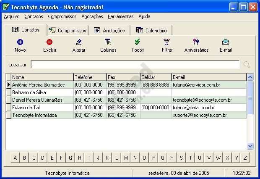
Task: Click row selector beside Beltrano da Silva
Action: click(x=9, y=92)
